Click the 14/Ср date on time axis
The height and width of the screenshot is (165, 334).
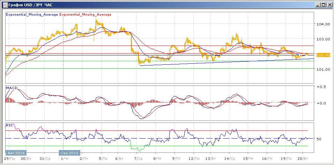[229, 158]
